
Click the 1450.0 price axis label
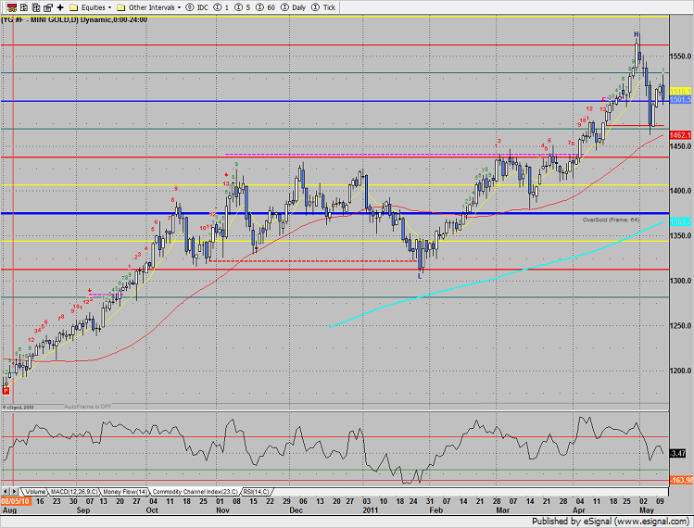pos(680,146)
